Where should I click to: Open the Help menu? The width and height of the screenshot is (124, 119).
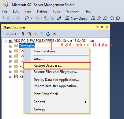click(88, 11)
